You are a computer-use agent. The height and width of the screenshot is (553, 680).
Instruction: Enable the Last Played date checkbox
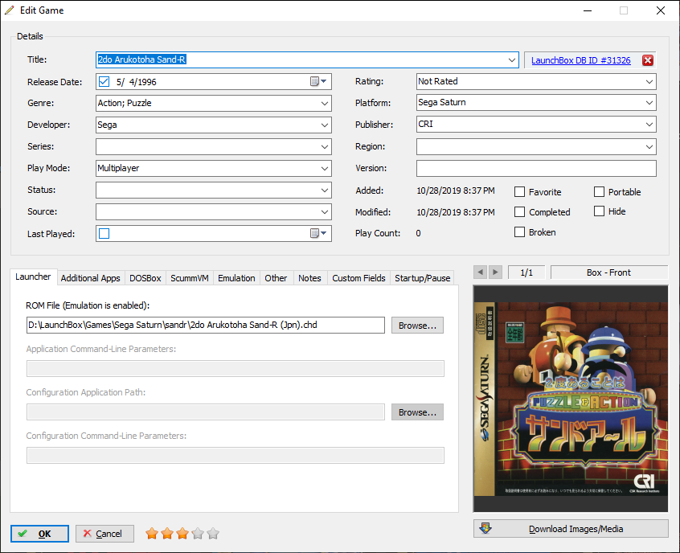[104, 233]
